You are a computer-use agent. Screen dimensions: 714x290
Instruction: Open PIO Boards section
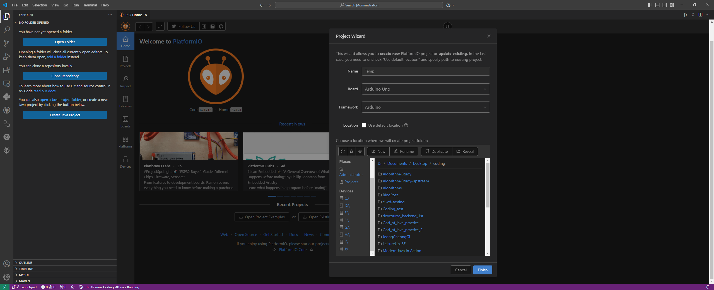click(126, 122)
